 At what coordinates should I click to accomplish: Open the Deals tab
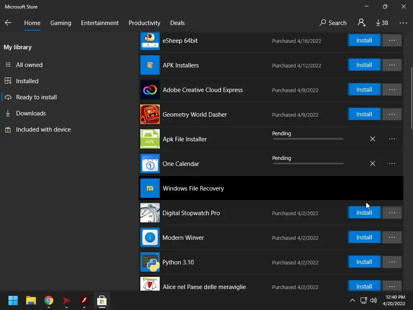click(177, 23)
